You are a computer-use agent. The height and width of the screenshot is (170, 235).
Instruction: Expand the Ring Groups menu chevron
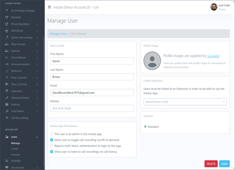[x=37, y=44]
